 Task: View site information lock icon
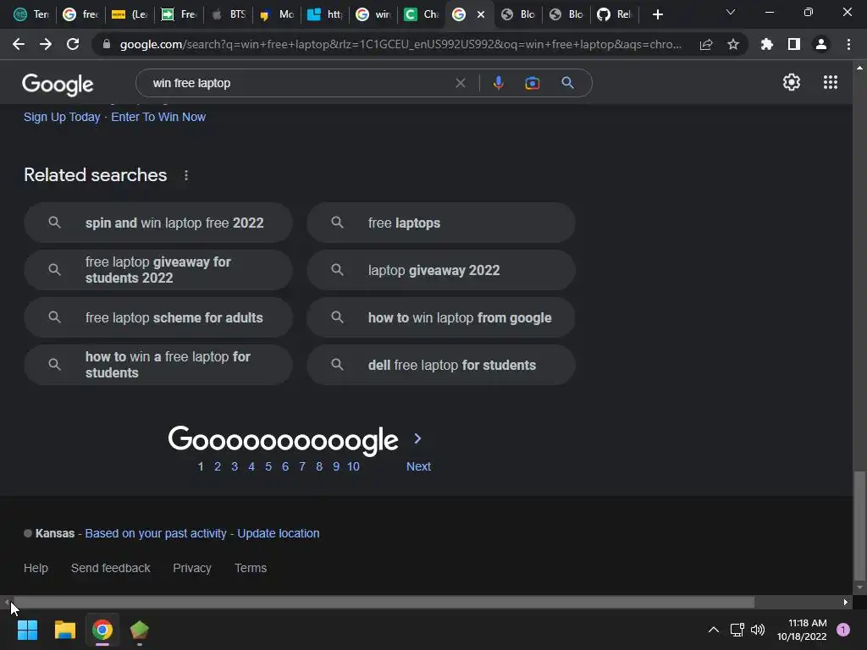[x=107, y=44]
